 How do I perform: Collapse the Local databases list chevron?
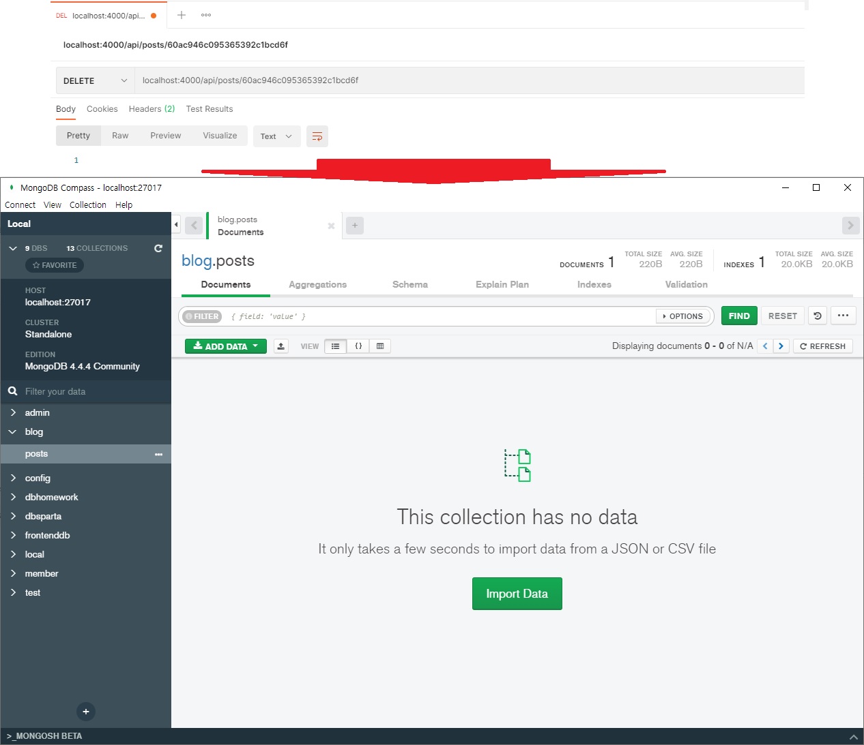tap(13, 248)
